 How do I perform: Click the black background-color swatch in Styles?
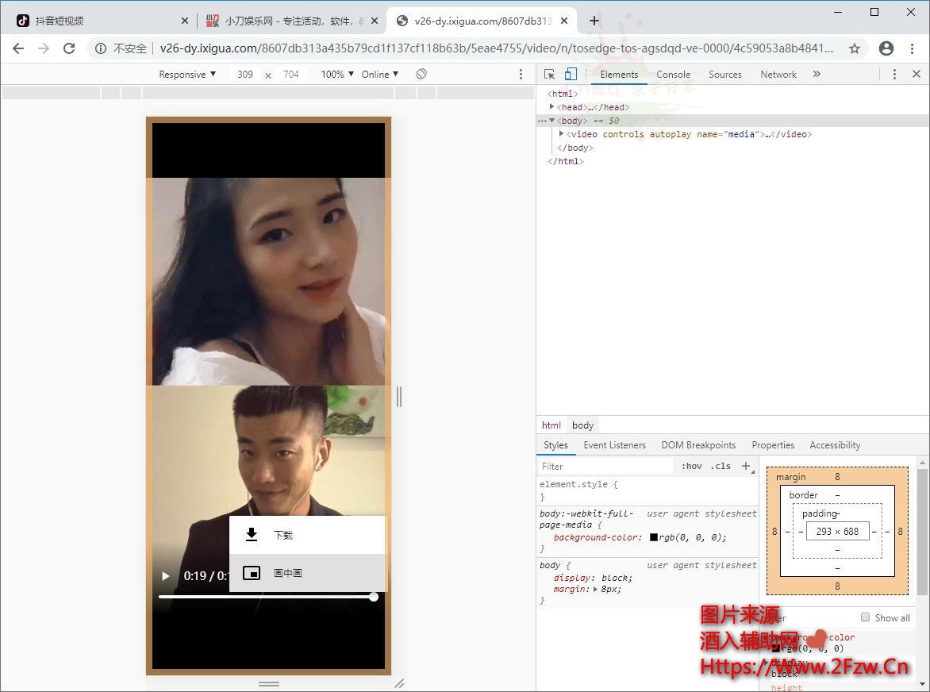coord(654,537)
